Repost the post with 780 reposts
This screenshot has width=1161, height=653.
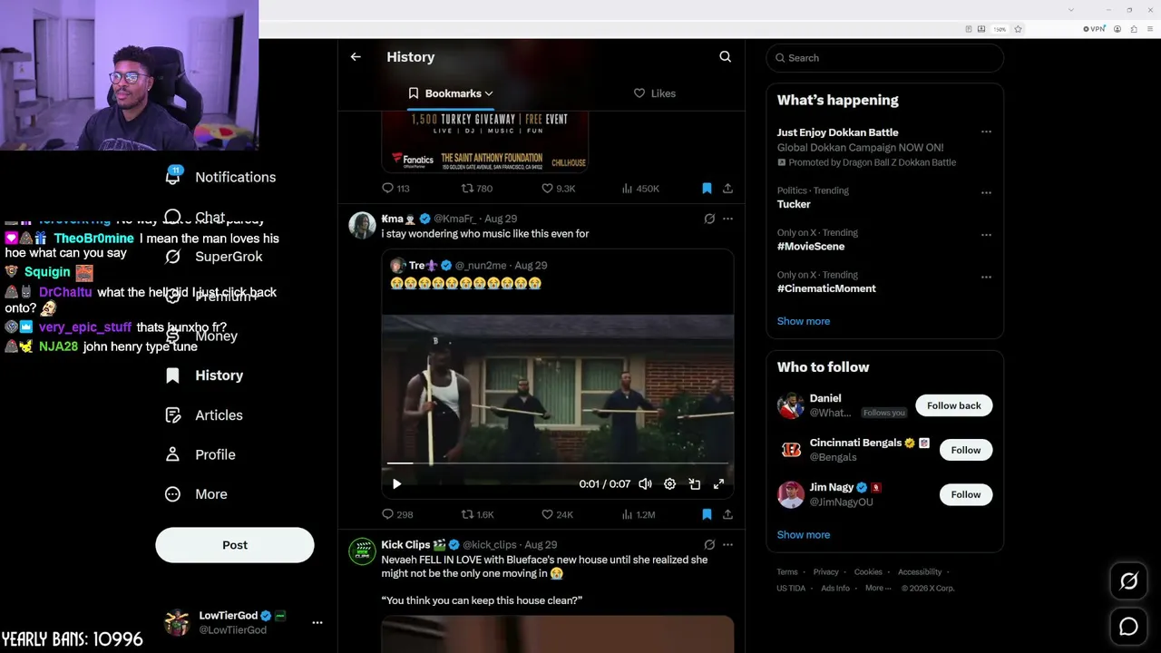coord(476,189)
